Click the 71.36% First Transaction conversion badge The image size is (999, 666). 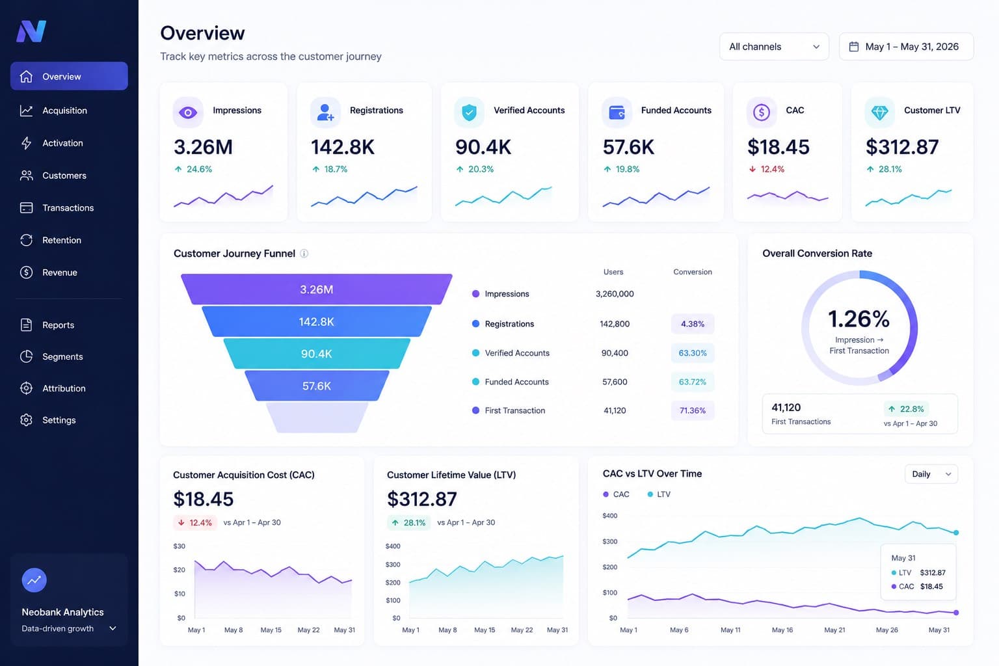(693, 410)
